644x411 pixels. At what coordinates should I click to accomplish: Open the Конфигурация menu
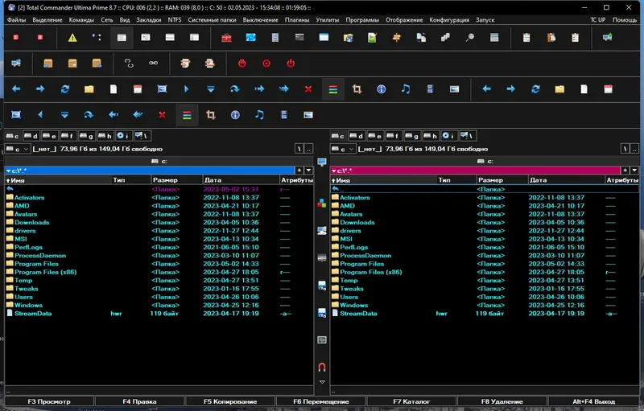(x=449, y=19)
